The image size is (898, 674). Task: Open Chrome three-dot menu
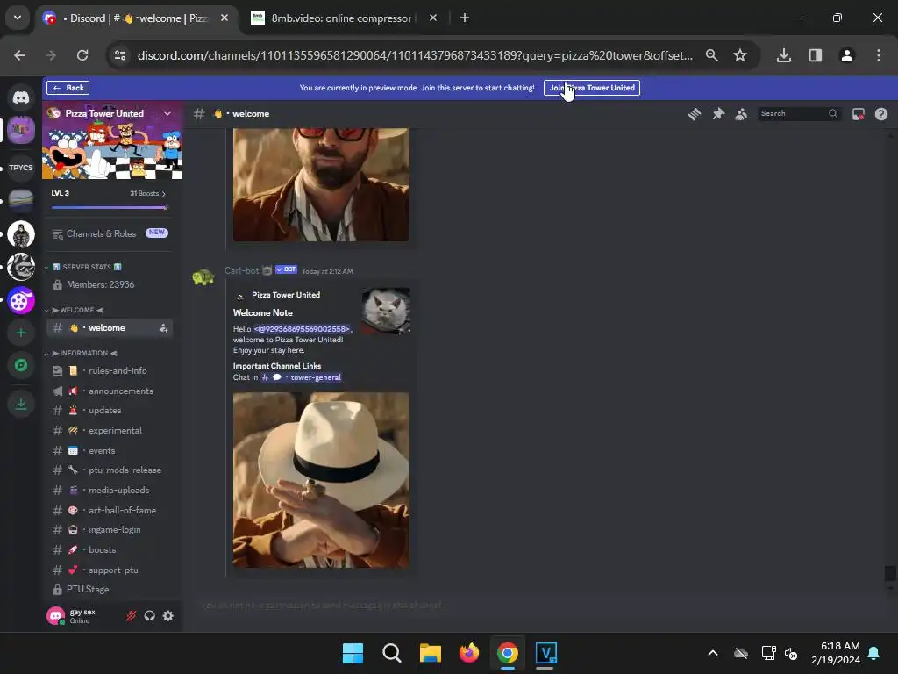[879, 55]
